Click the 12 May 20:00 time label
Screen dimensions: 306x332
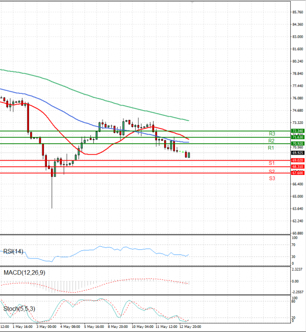[190, 326]
